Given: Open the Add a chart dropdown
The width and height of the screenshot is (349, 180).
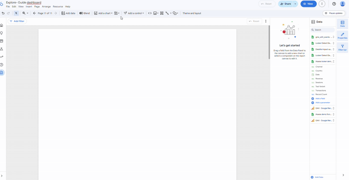Looking at the screenshot, I should 103,13.
